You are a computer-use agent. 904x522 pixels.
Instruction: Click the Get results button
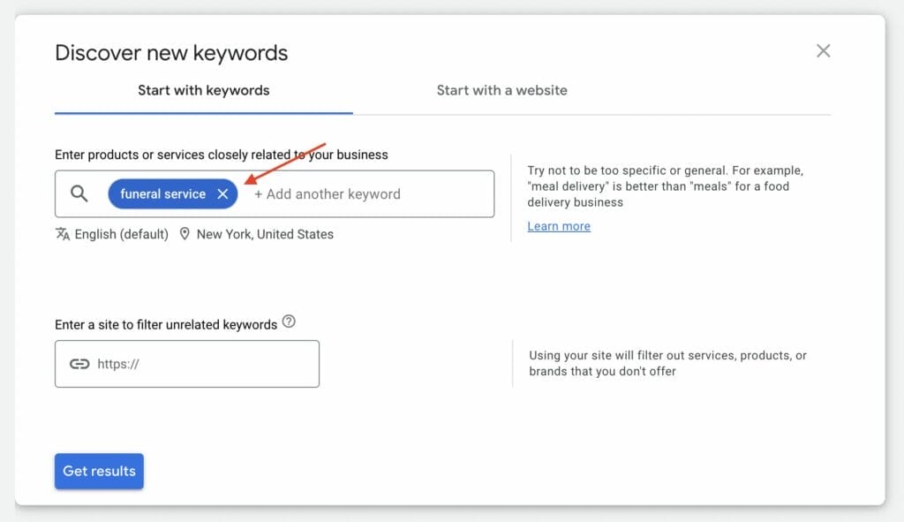[x=98, y=471]
